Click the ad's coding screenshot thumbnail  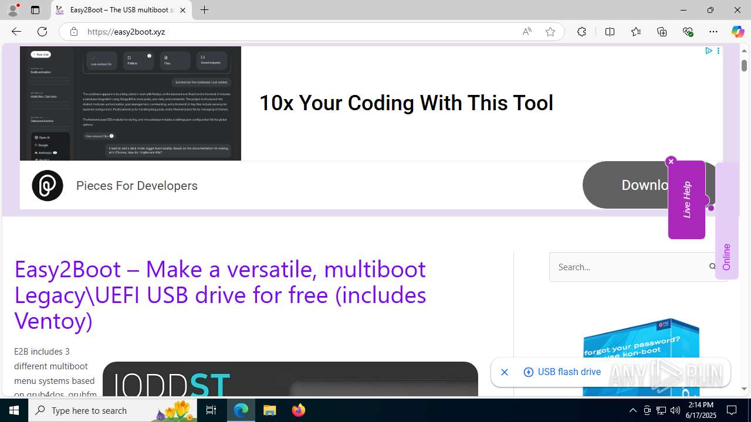(x=130, y=104)
